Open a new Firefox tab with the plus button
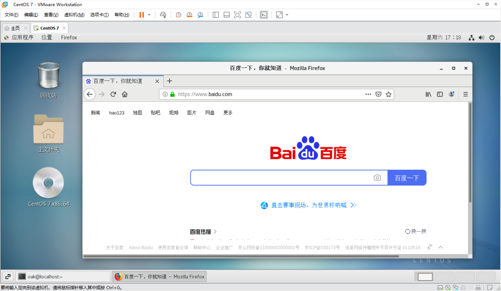 coord(170,81)
